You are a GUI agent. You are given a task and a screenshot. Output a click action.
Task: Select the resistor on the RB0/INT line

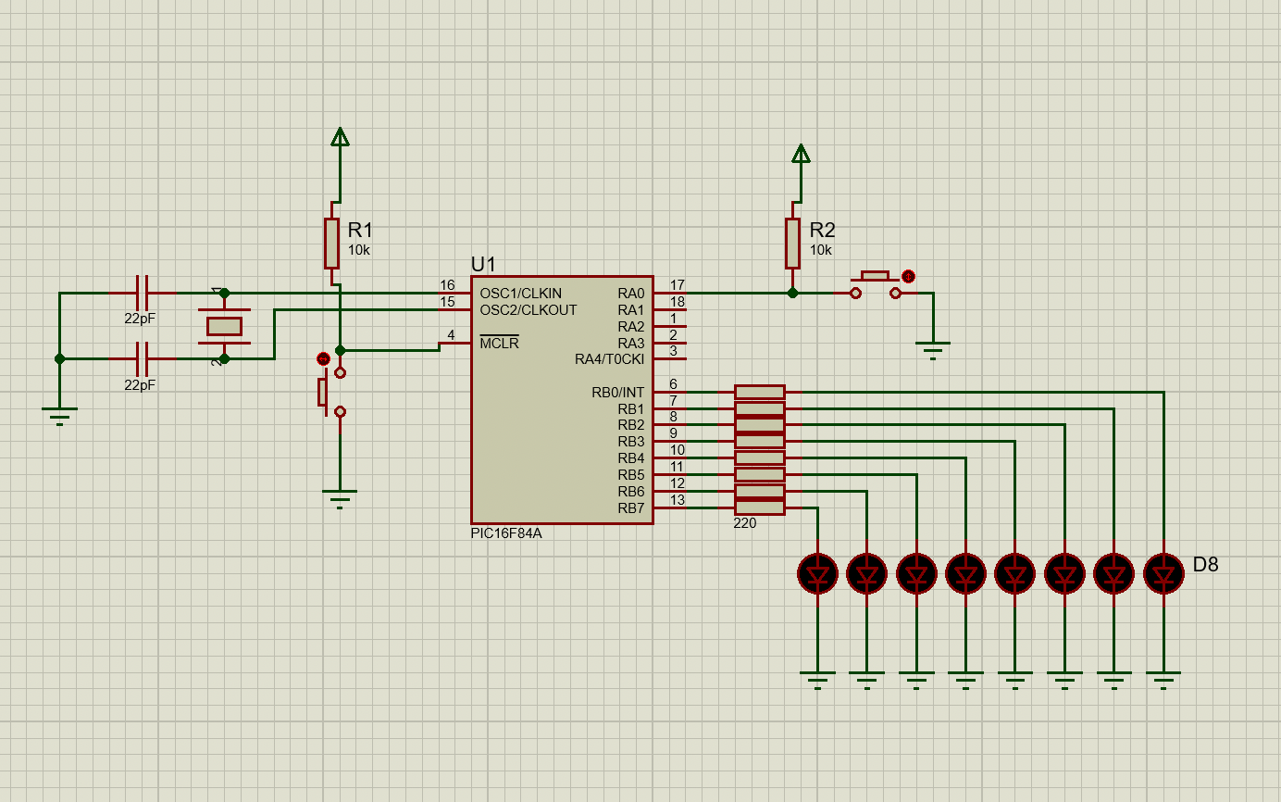(760, 393)
